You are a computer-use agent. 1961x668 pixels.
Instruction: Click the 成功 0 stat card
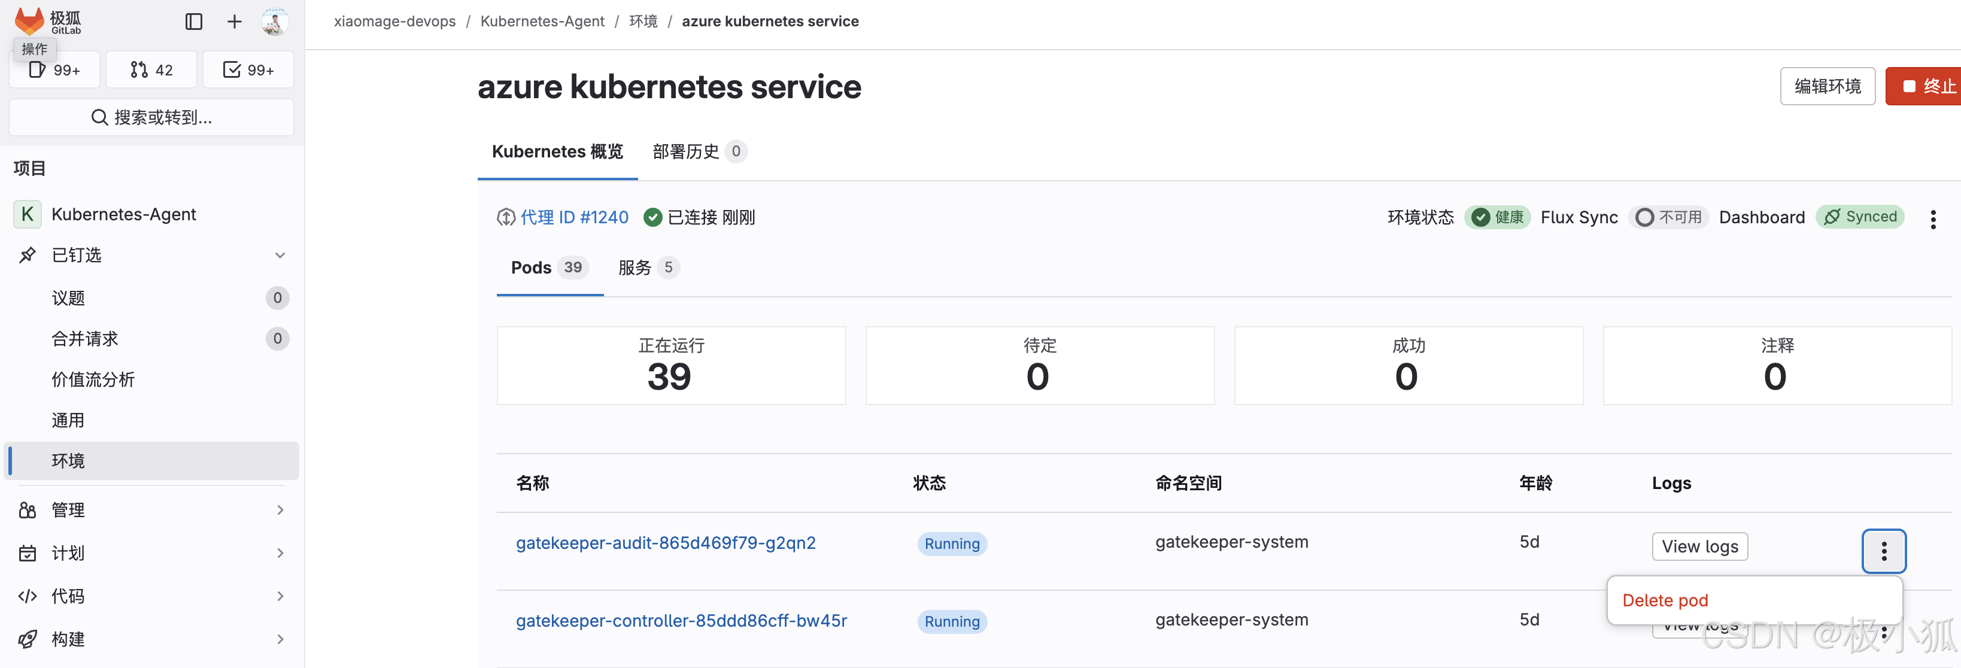click(x=1408, y=366)
